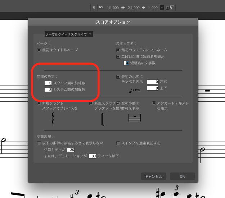Click the ベロシティが value field
Screen dimensions: 225x198
(71, 150)
